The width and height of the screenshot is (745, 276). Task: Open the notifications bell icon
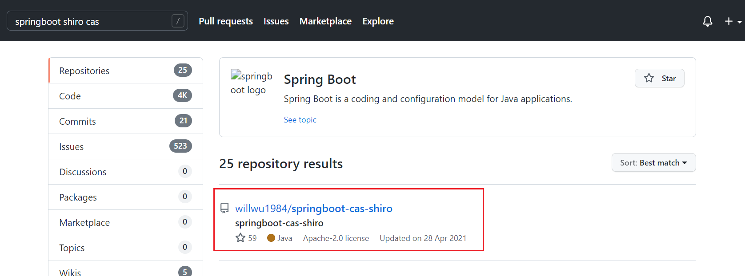coord(708,21)
